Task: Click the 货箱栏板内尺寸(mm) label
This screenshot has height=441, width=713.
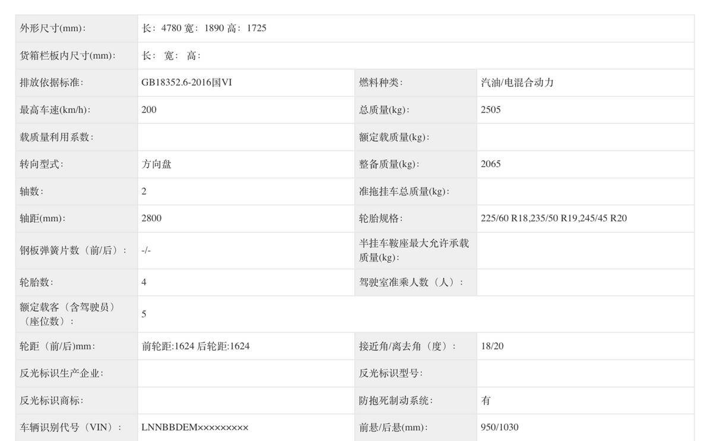Action: 68,56
